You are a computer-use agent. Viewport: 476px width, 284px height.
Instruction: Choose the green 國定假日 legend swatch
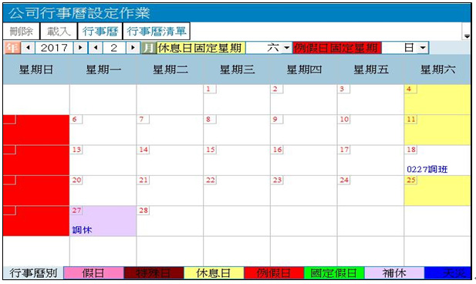334,272
